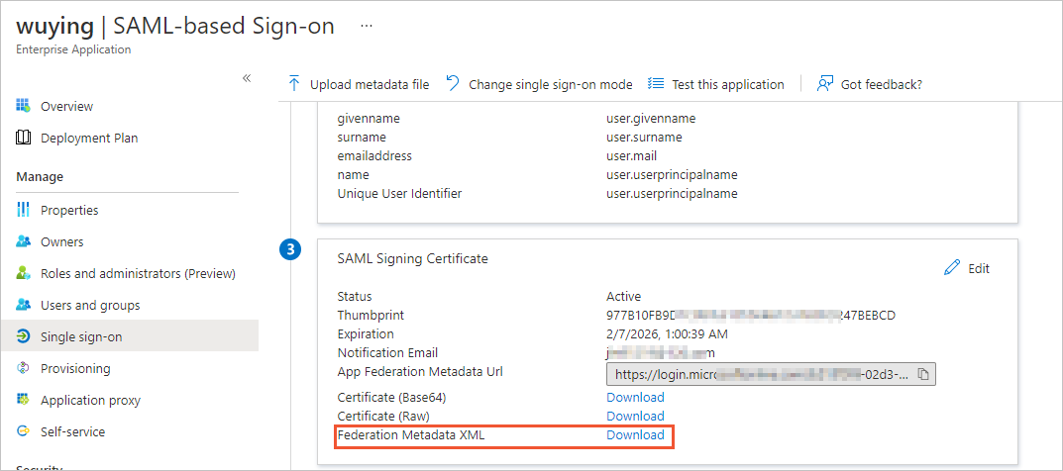Viewport: 1063px width, 471px height.
Task: Collapse the left navigation sidebar
Action: (247, 78)
